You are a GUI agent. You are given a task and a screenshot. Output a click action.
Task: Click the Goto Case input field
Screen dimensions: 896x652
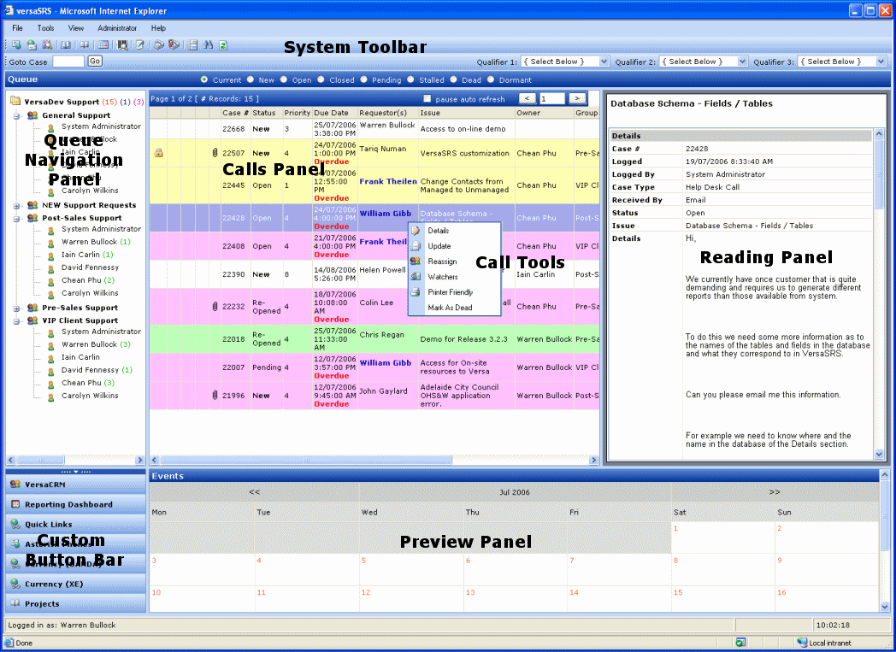(x=68, y=61)
